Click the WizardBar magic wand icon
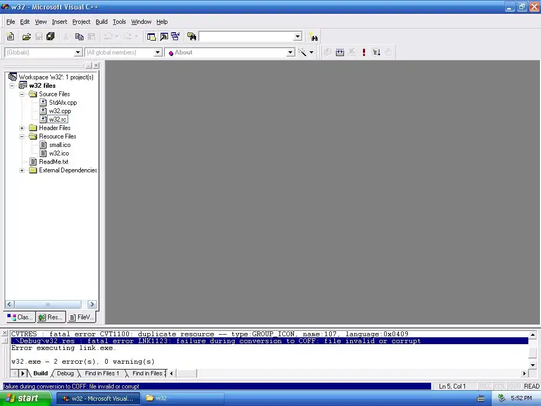541x406 pixels. click(x=302, y=52)
